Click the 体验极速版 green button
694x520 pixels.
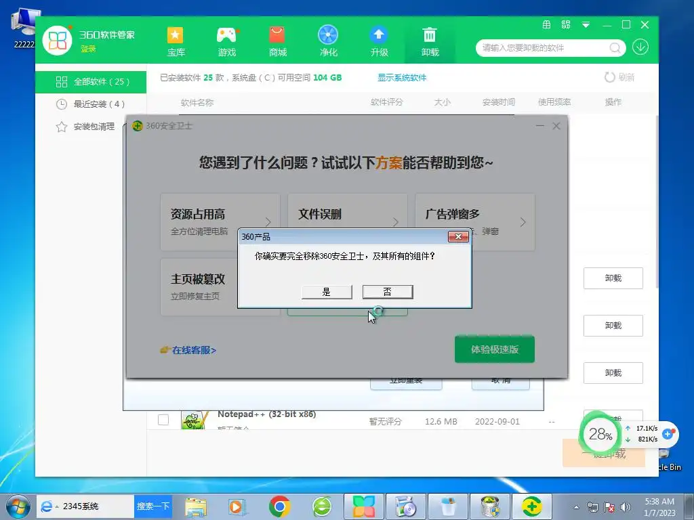pyautogui.click(x=494, y=349)
